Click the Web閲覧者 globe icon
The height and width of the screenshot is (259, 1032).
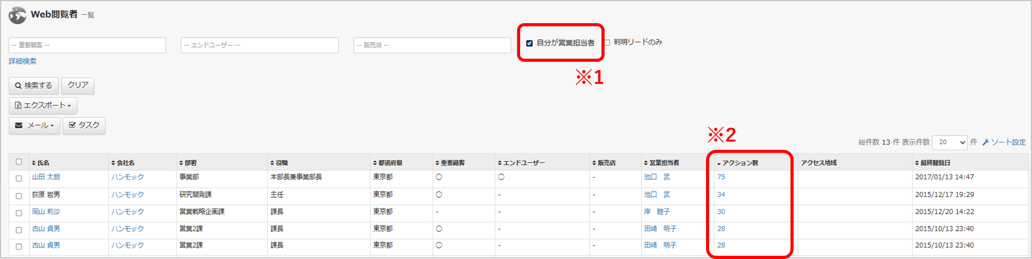coord(18,15)
